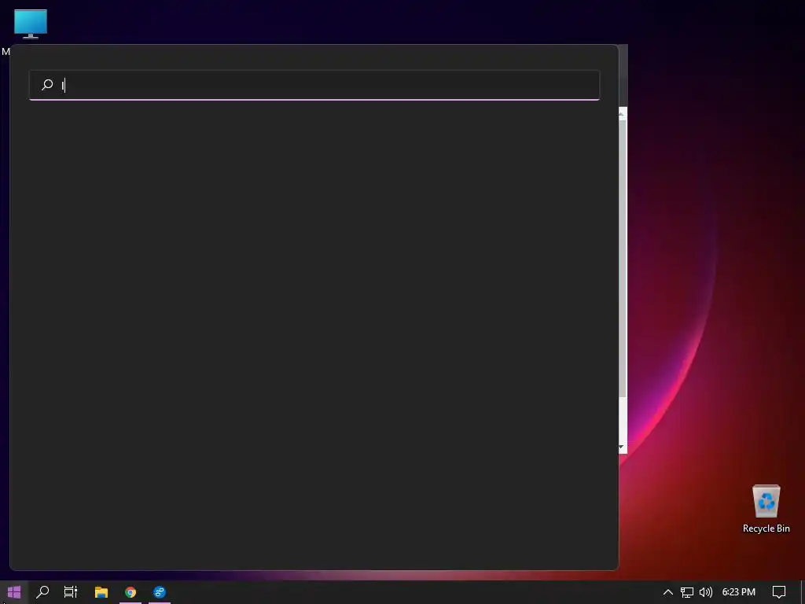Switch to Google Chrome on taskbar

pyautogui.click(x=130, y=592)
